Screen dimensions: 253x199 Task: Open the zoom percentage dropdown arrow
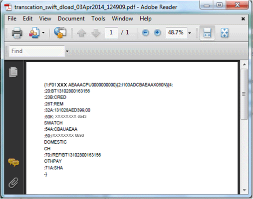point(190,33)
